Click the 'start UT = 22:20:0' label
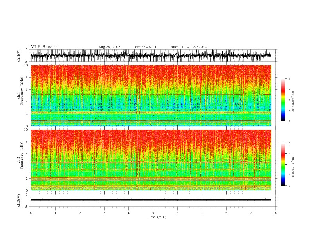 (x=189, y=47)
